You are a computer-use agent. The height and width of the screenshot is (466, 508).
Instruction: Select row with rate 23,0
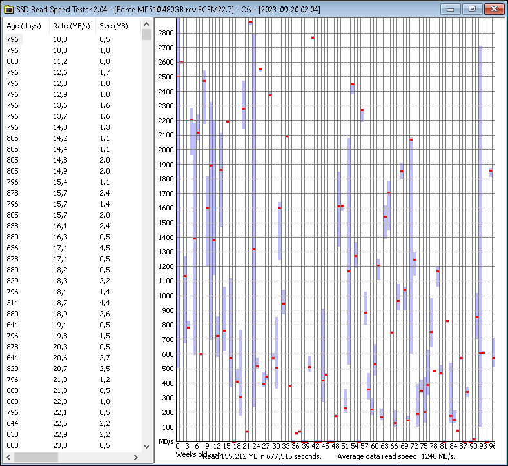pos(73,445)
